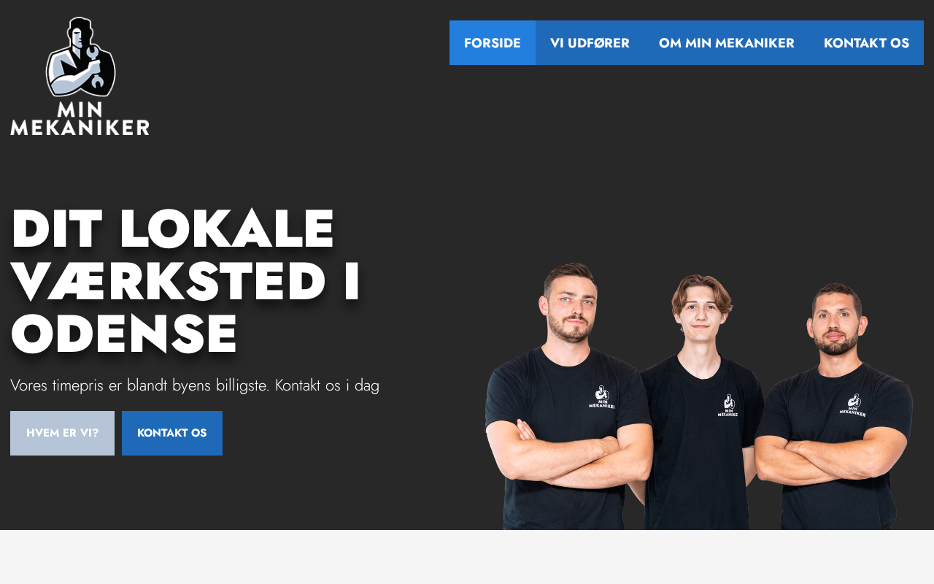Select KONTAKT OS in the navigation bar
934x584 pixels.
(866, 43)
